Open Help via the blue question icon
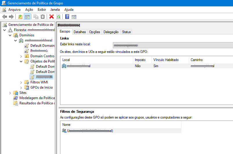 click(x=67, y=17)
